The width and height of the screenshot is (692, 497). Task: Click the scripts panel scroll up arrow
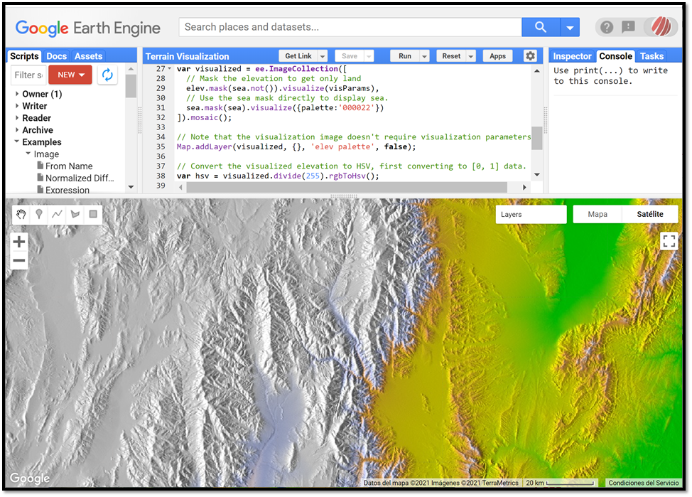131,70
